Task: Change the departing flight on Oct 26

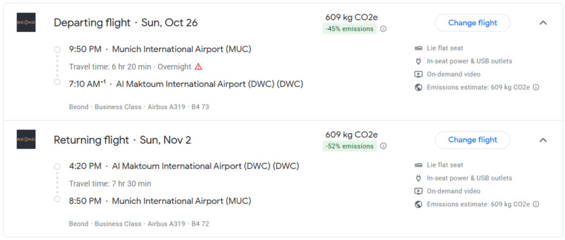Action: tap(472, 23)
